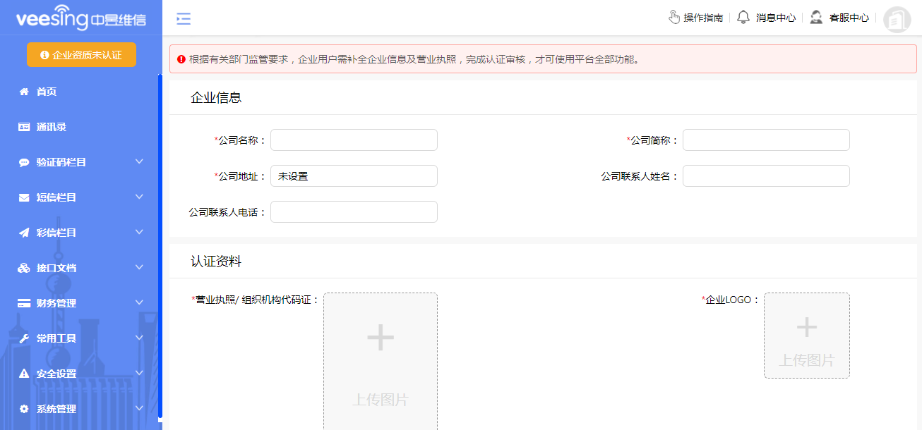Expand the 财务管理 menu chevron
922x430 pixels.
click(139, 302)
